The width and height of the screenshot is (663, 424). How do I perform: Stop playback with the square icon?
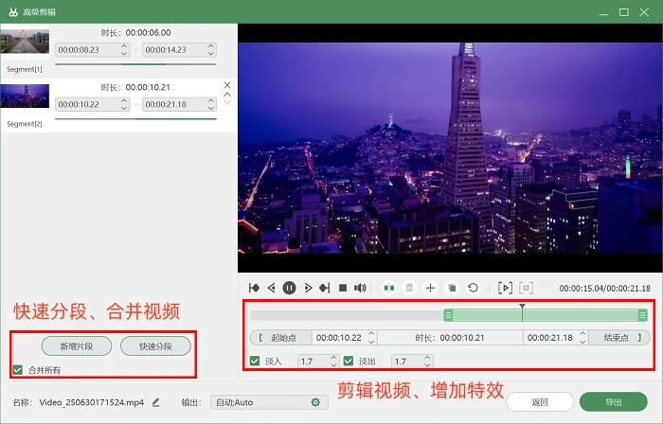tap(343, 288)
